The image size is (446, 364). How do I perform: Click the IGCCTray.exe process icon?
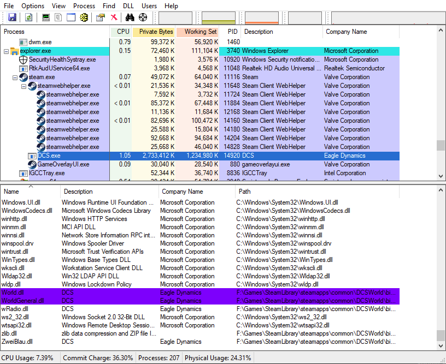tap(23, 174)
